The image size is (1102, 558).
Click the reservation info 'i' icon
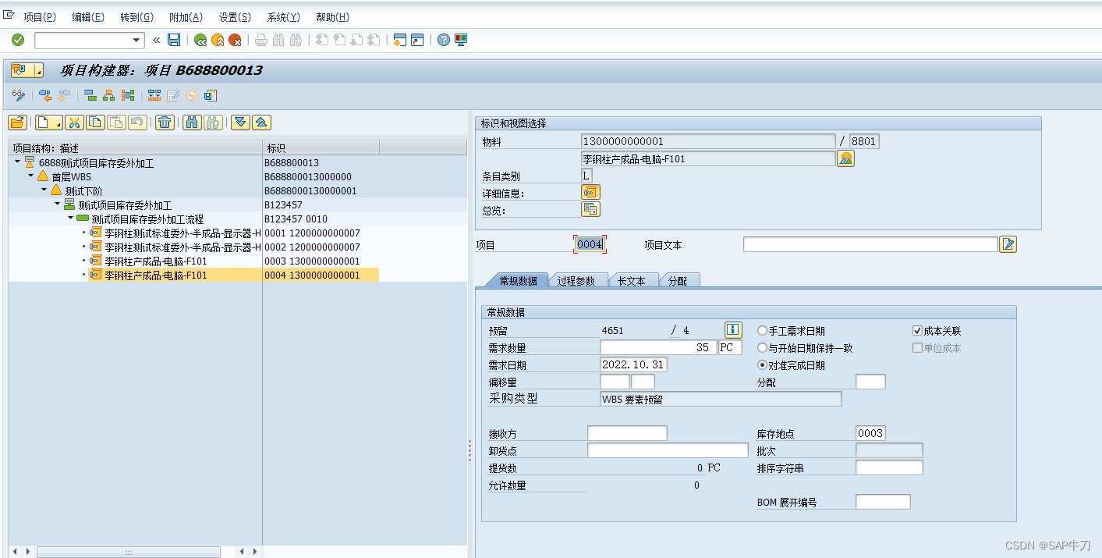(x=733, y=330)
